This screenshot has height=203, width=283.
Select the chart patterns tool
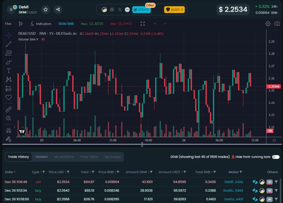tap(9, 80)
